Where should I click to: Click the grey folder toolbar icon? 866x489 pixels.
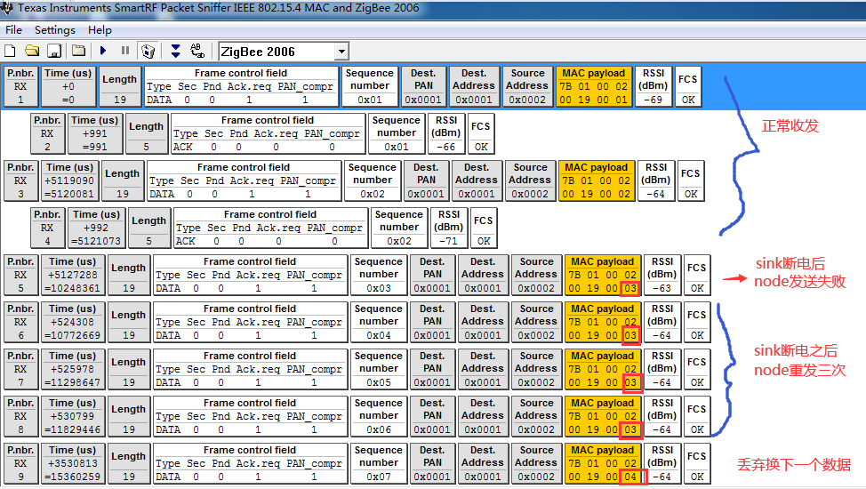click(x=79, y=52)
